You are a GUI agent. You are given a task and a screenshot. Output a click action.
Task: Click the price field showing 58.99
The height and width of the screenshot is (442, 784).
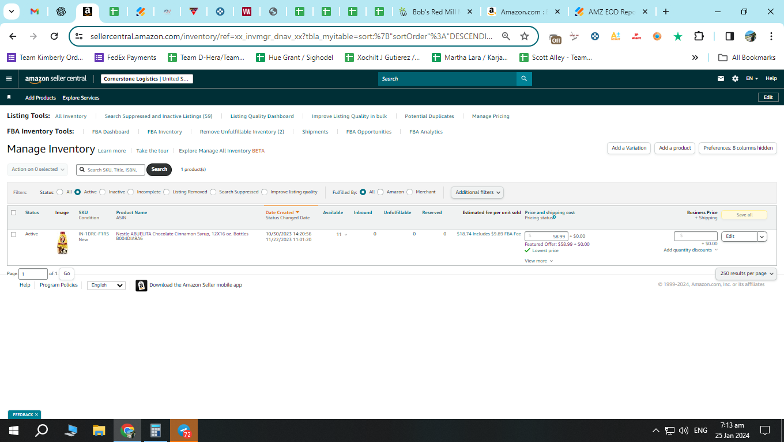[x=546, y=236]
